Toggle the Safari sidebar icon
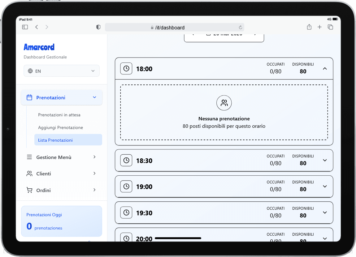Viewport: 356px width, 257px height. pyautogui.click(x=24, y=27)
